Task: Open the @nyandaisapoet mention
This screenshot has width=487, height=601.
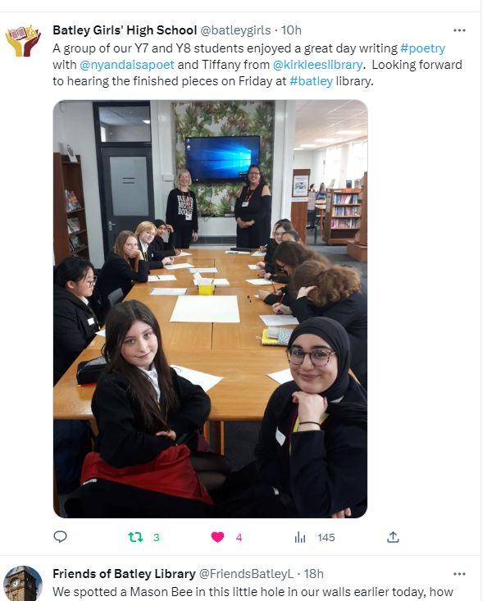Action: pyautogui.click(x=127, y=65)
